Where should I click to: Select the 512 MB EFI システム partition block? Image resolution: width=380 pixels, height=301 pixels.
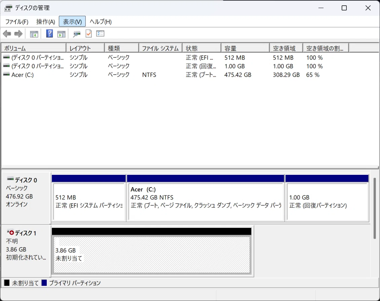[89, 202]
